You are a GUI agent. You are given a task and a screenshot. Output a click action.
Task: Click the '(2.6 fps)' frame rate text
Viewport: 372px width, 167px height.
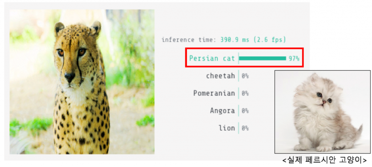click(269, 40)
